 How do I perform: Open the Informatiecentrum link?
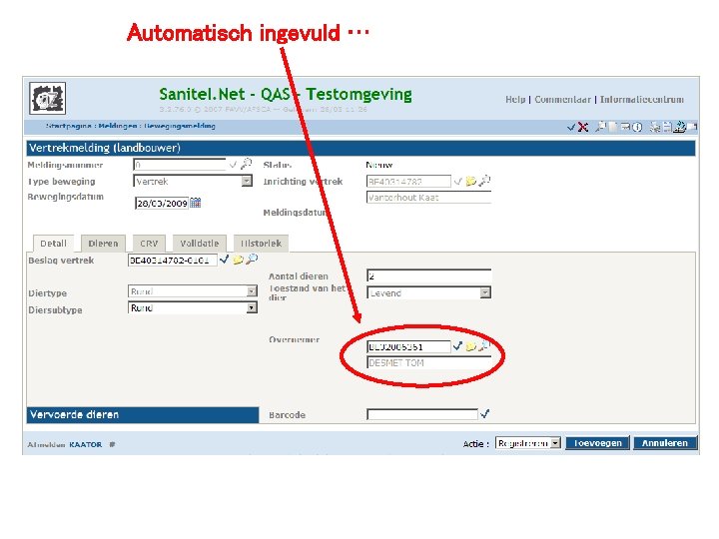point(642,100)
